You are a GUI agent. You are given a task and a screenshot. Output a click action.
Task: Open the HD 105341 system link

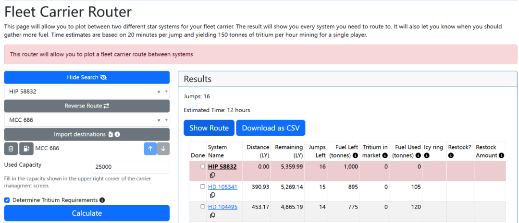point(222,187)
